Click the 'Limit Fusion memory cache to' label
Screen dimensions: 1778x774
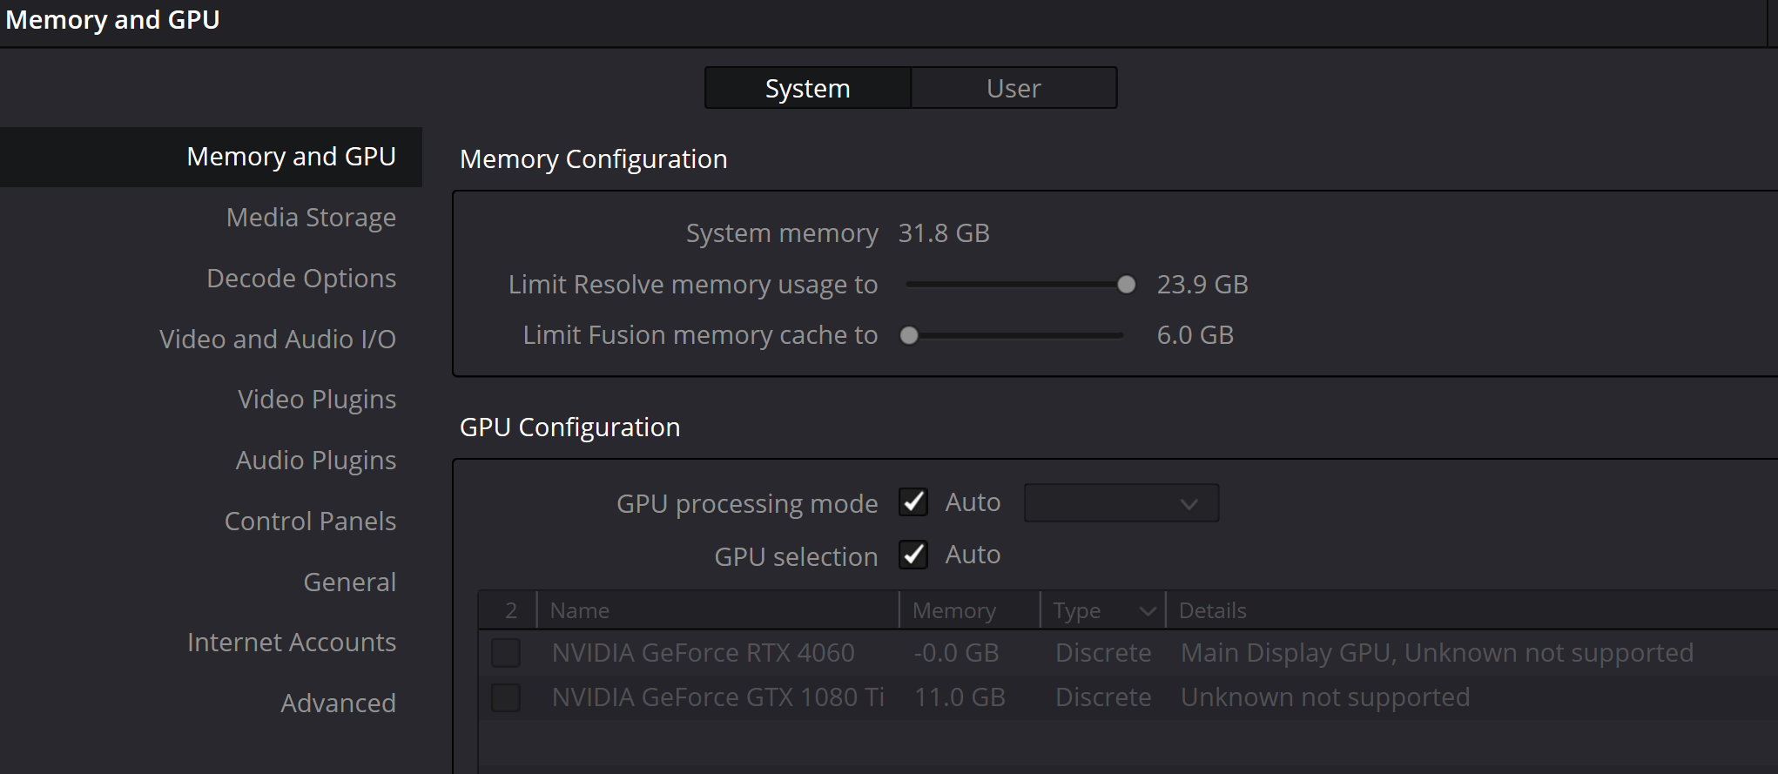700,335
